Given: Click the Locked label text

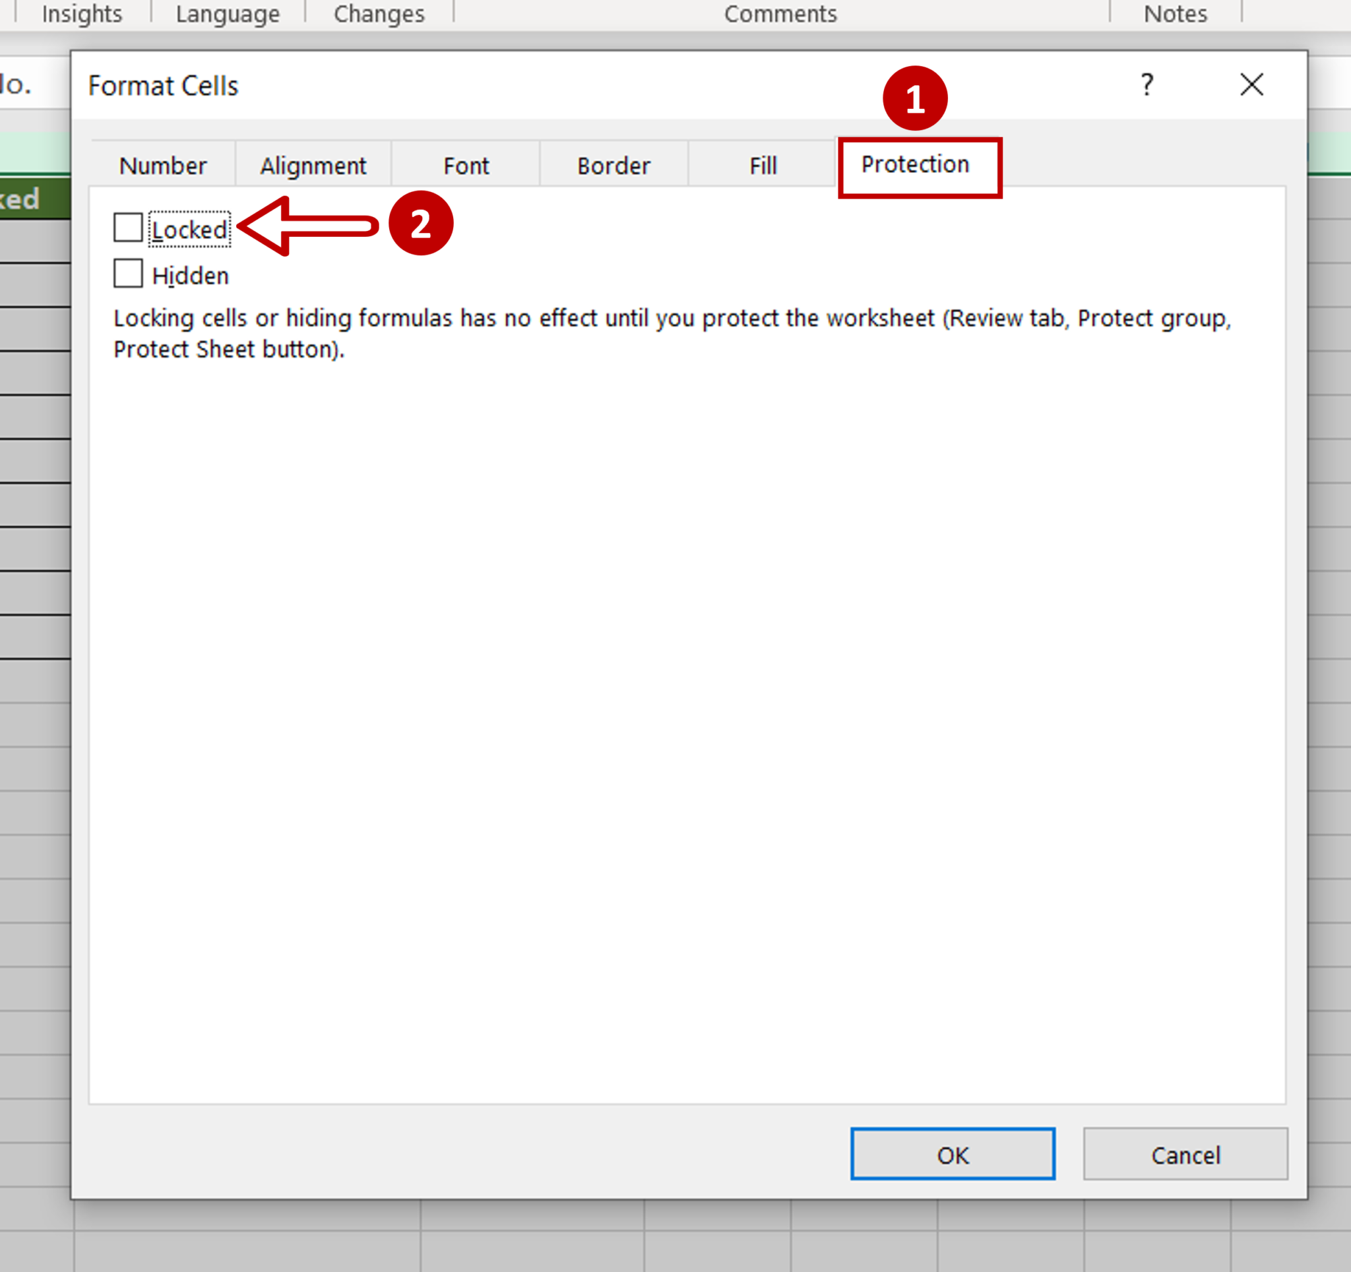Looking at the screenshot, I should point(191,229).
